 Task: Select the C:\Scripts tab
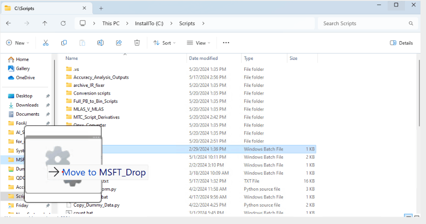click(46, 8)
